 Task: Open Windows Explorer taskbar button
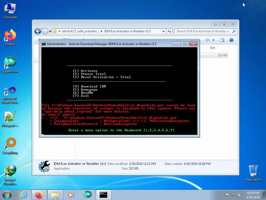pyautogui.click(x=55, y=195)
